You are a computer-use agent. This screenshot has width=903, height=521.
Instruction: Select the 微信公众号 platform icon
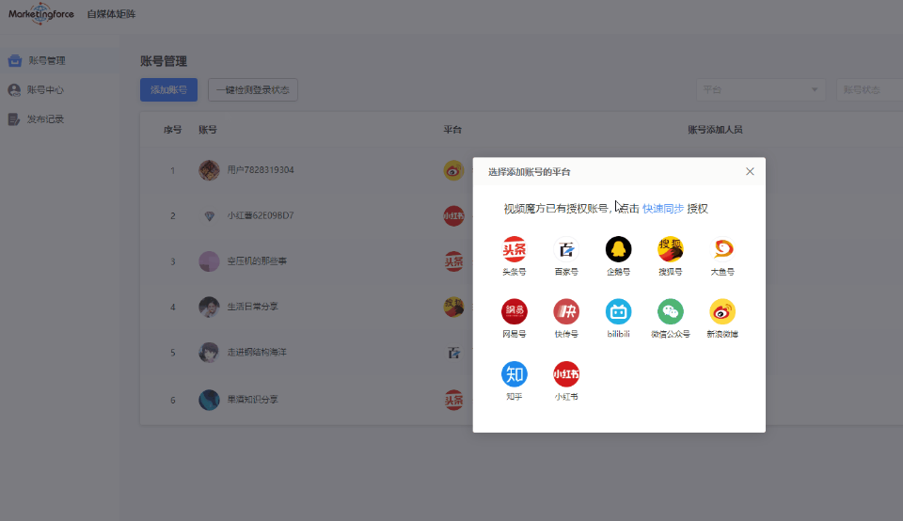pyautogui.click(x=670, y=312)
